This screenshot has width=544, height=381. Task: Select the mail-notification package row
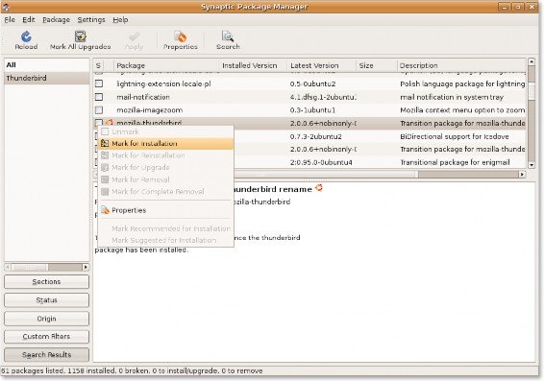[309, 97]
